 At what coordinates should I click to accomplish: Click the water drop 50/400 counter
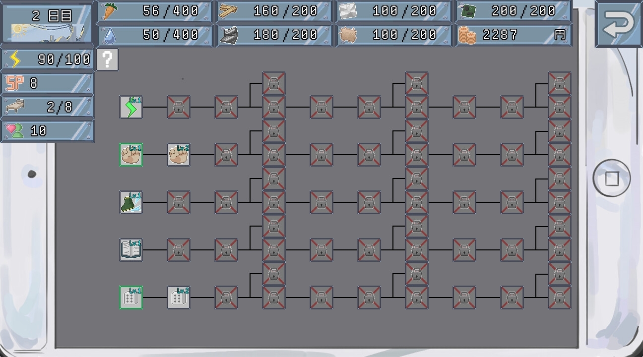click(156, 35)
